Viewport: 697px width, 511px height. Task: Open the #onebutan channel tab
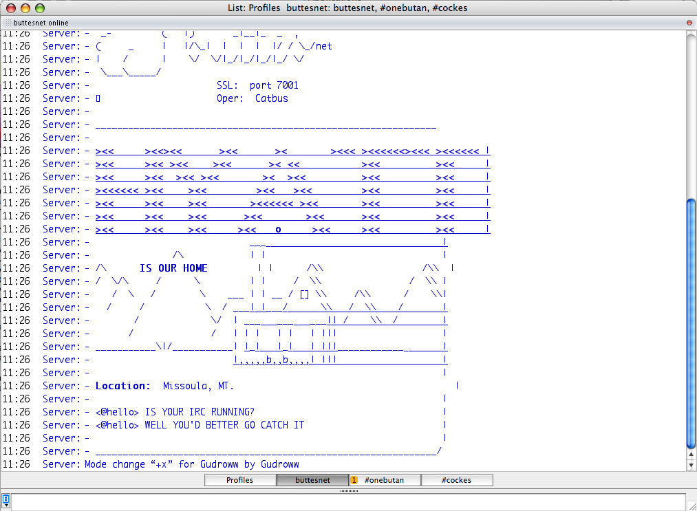coord(385,480)
